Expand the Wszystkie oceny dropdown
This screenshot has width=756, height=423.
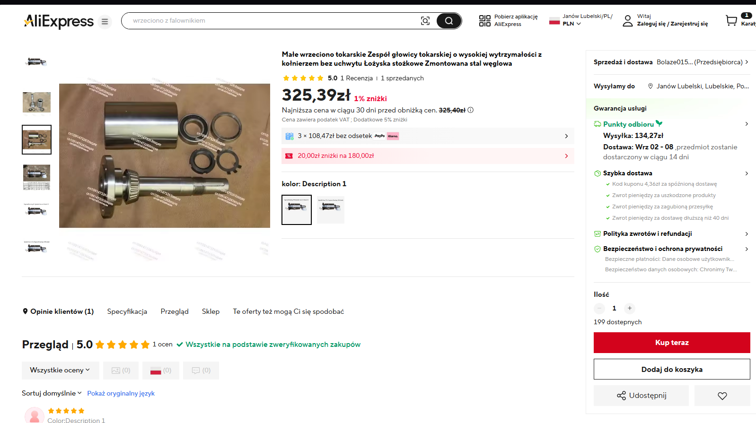[x=60, y=371]
